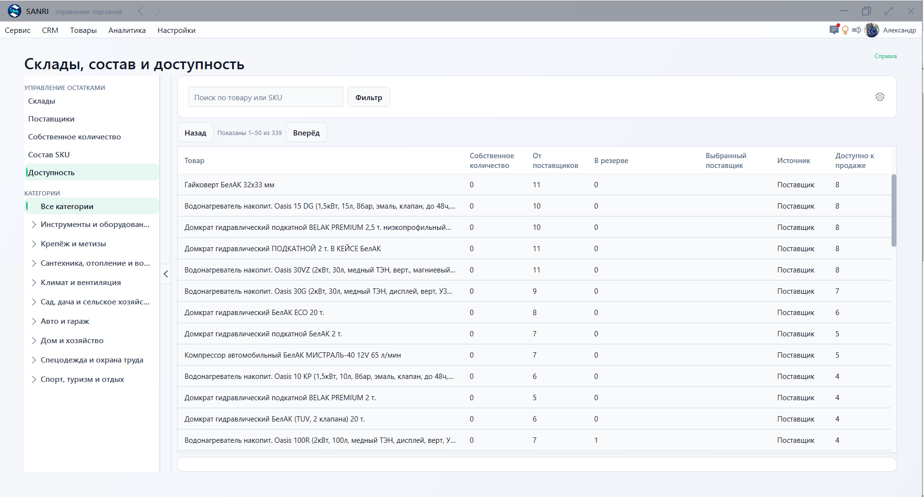Click the table vertical scrollbar thumb
The image size is (924, 497).
click(893, 211)
